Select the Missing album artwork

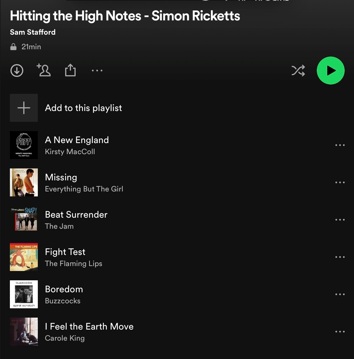pos(24,182)
